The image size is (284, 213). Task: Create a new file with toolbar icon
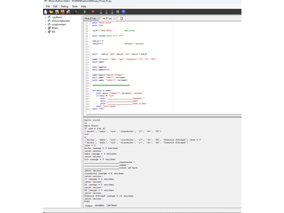pos(46,12)
